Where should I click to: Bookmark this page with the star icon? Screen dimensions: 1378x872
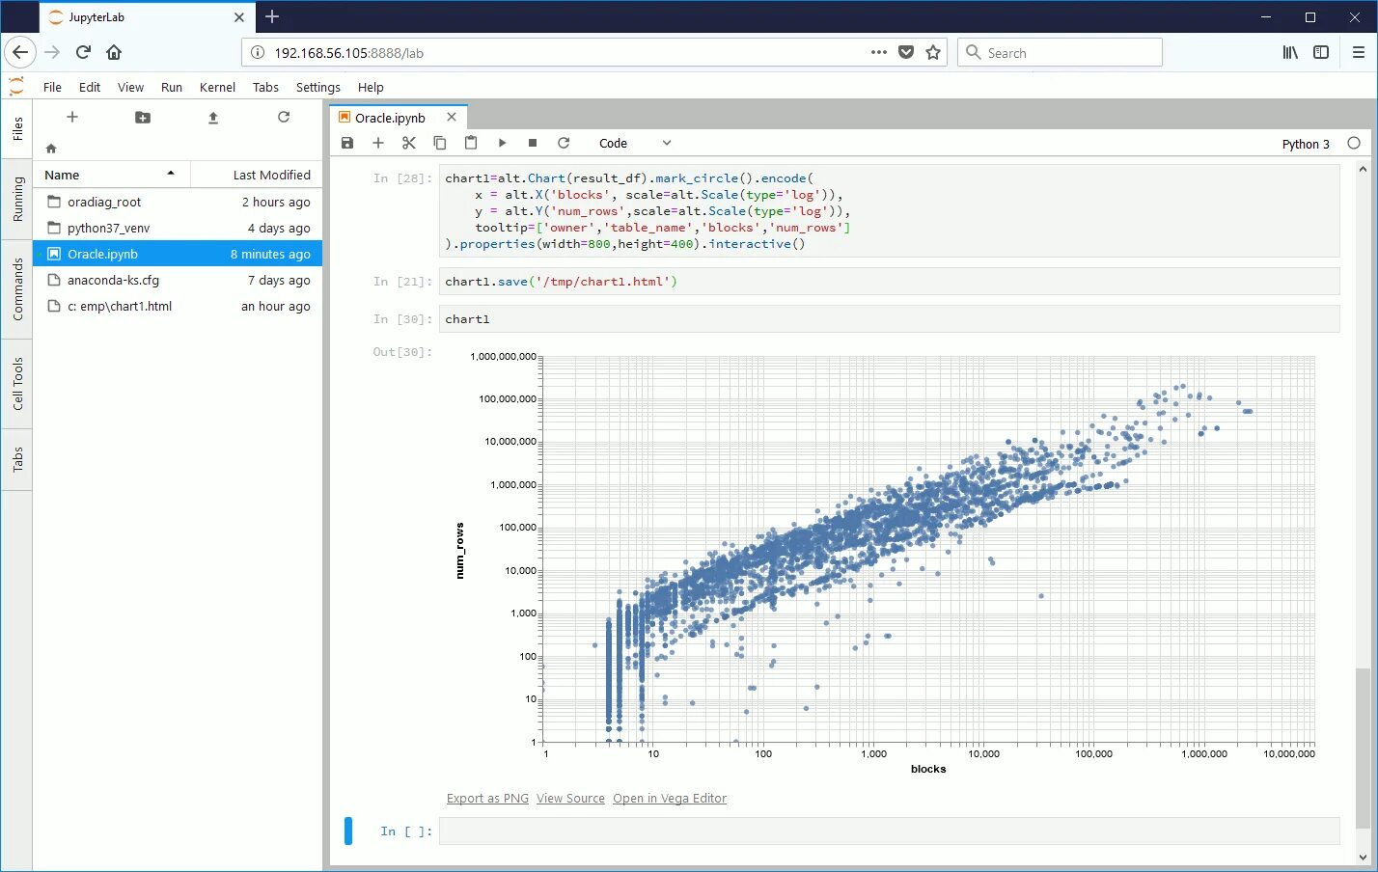(933, 52)
